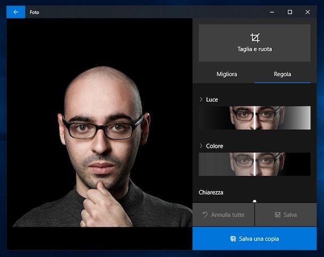Click the save icon in Salva una copia
The width and height of the screenshot is (324, 257).
tap(233, 239)
